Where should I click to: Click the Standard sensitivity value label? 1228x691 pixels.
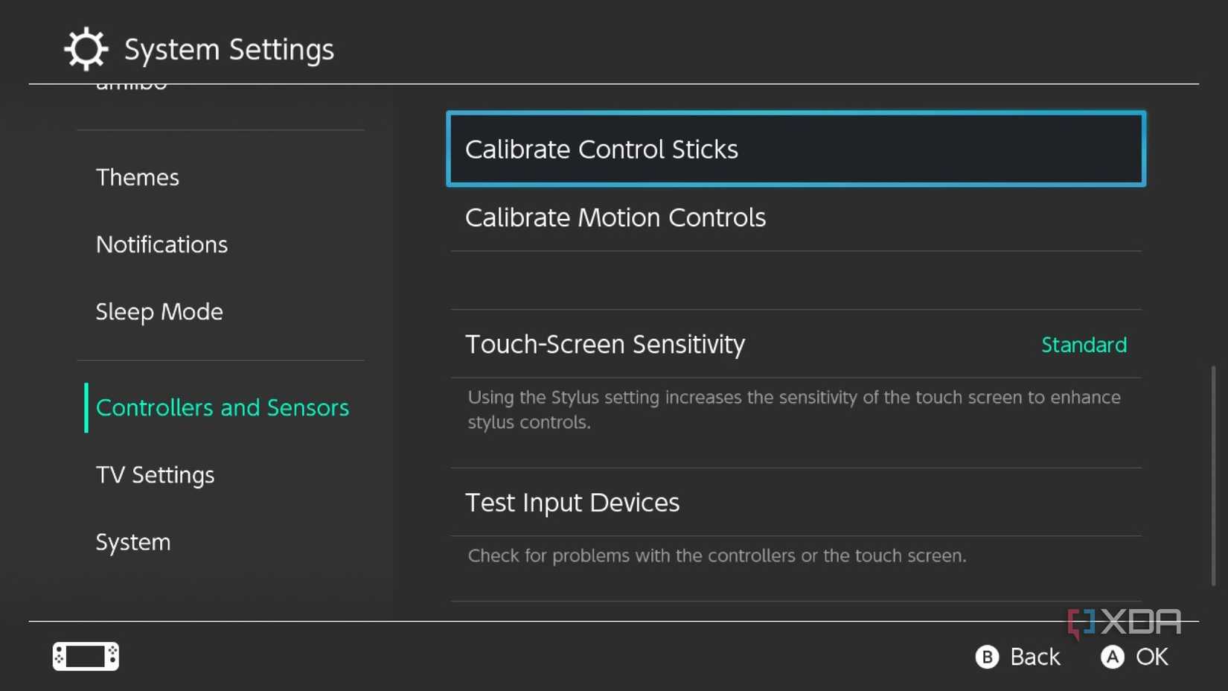click(x=1084, y=345)
